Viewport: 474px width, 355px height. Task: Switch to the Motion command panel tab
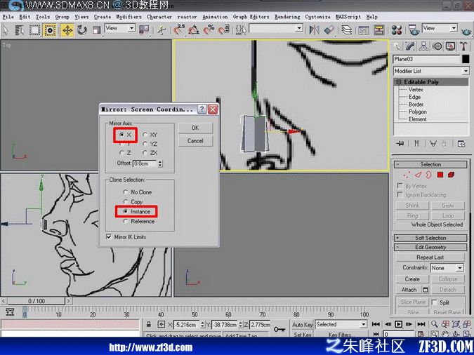pos(437,46)
